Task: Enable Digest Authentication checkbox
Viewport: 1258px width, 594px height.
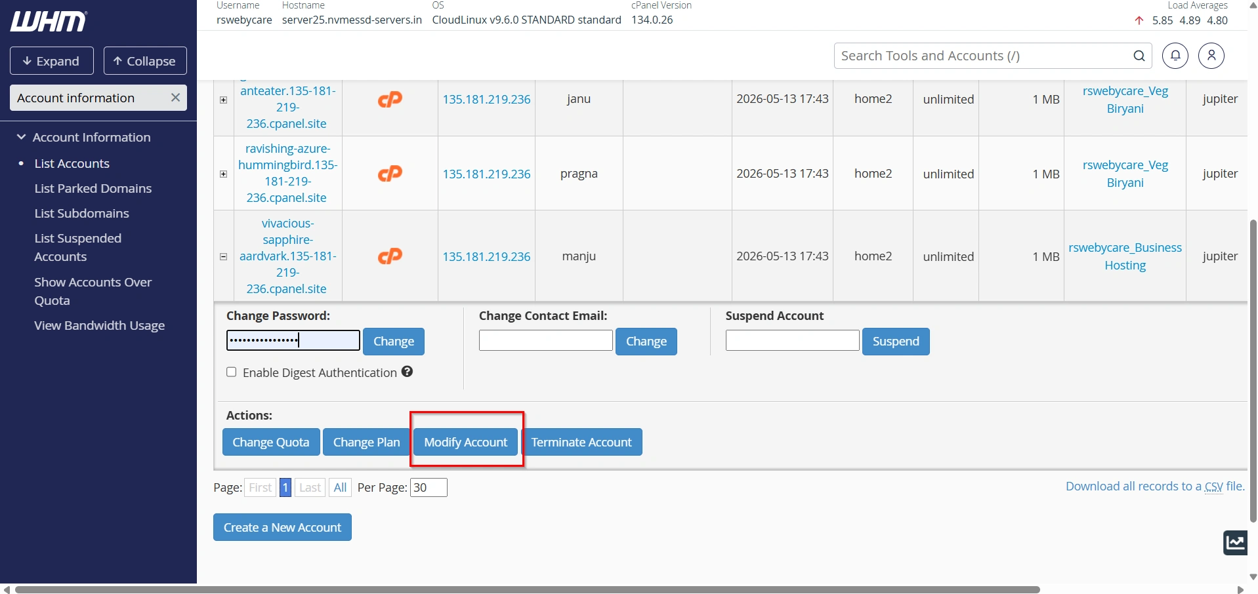Action: coord(232,372)
